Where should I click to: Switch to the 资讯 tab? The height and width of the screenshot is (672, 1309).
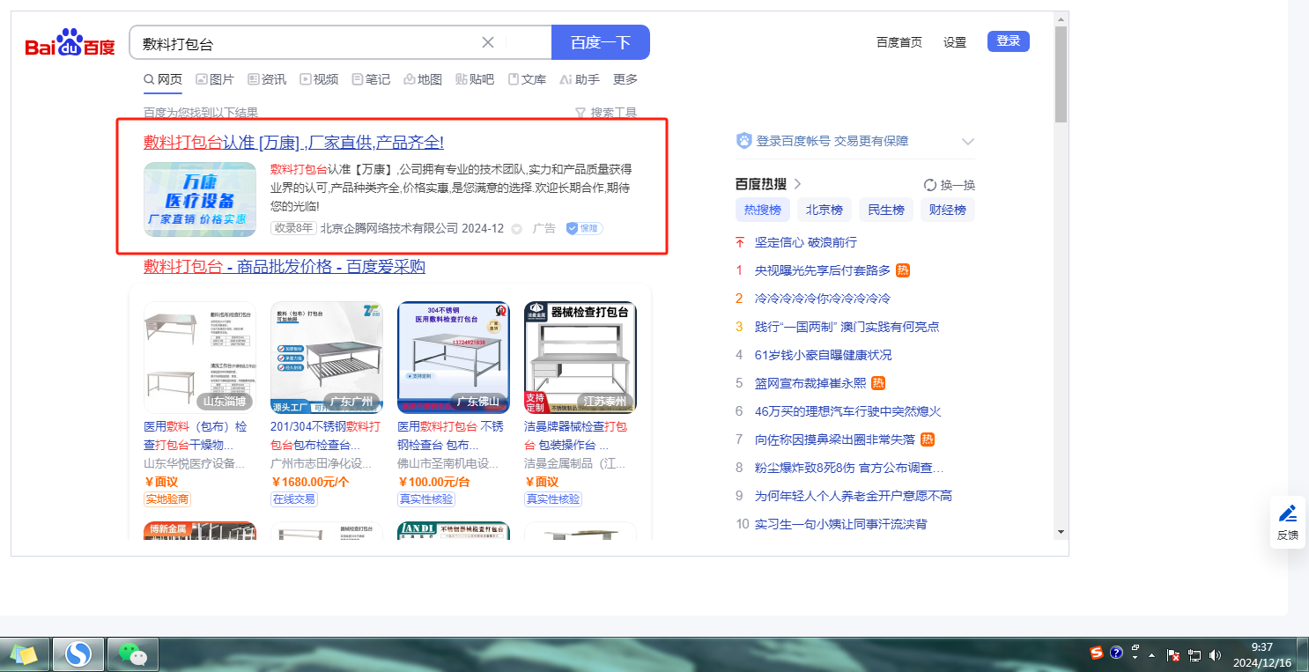[267, 79]
